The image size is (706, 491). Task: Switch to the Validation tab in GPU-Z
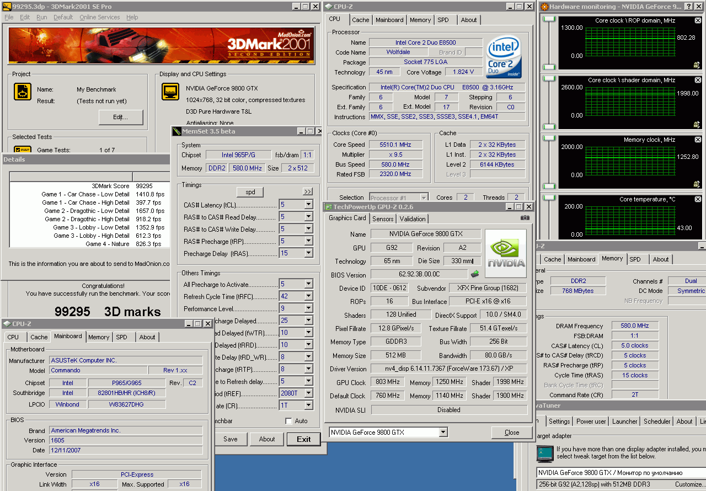pos(413,219)
